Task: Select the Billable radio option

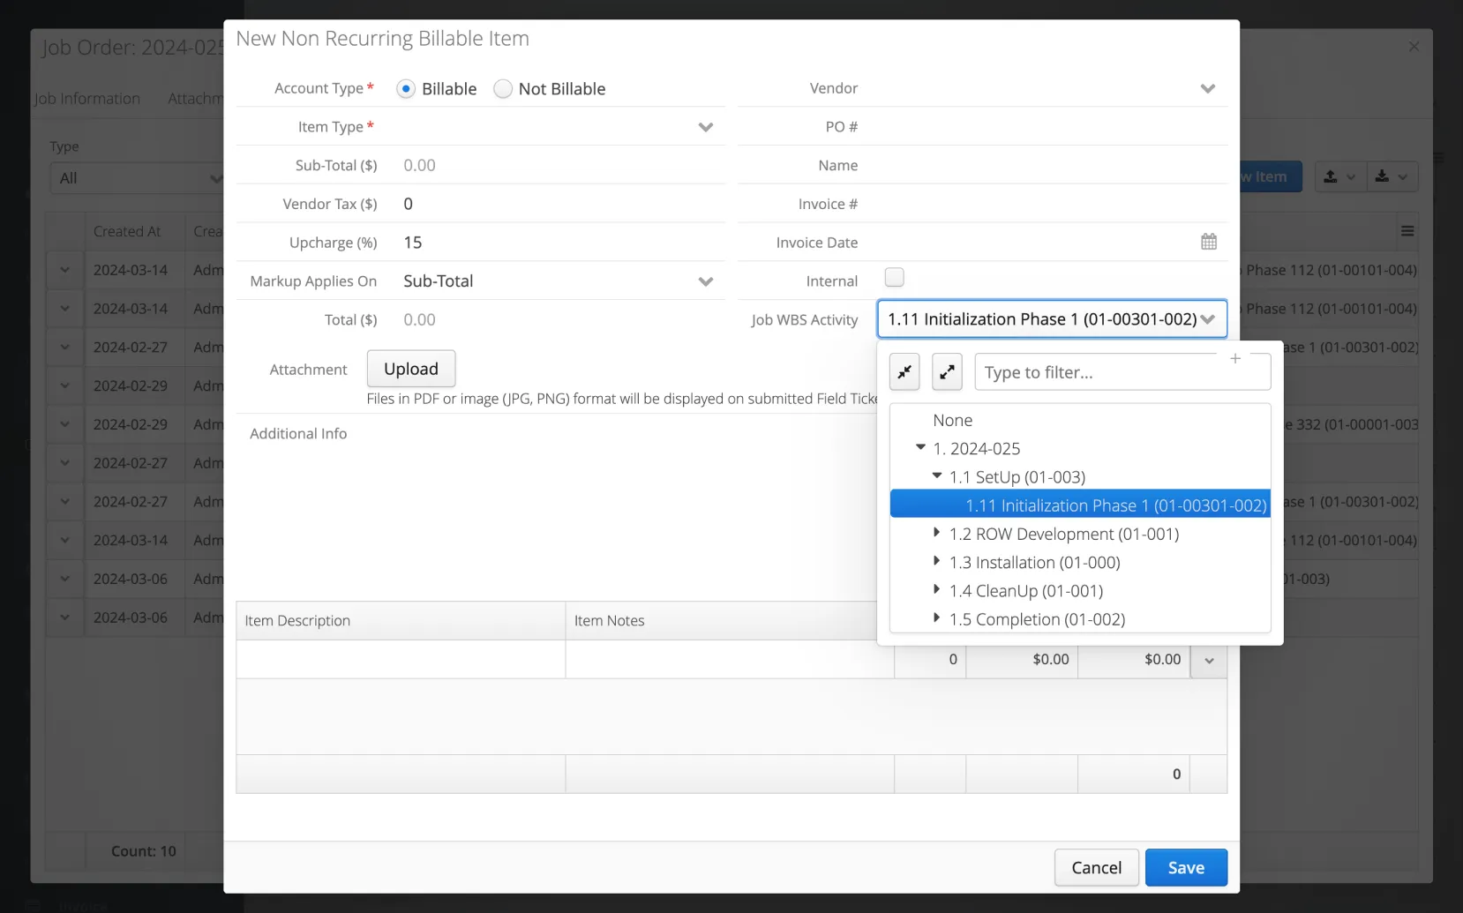Action: 406,88
